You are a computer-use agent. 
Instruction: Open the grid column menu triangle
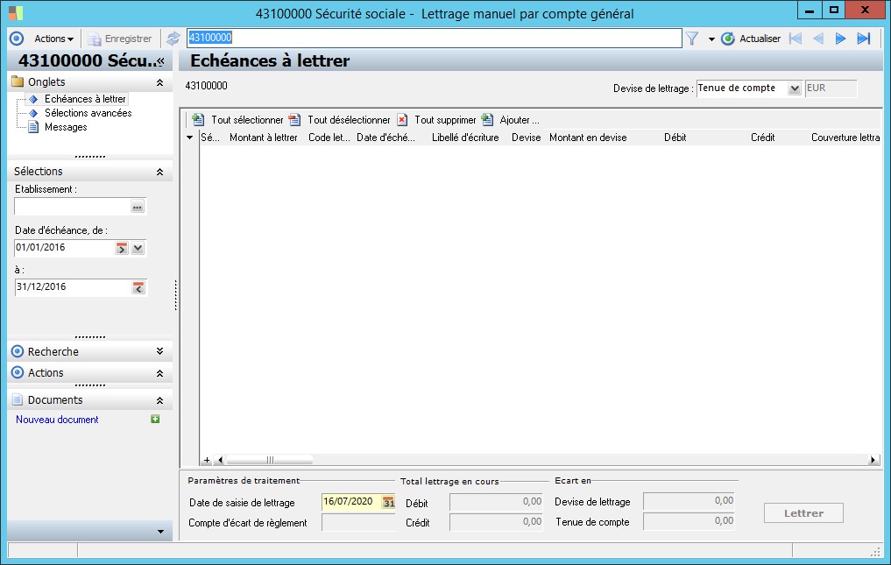point(190,138)
